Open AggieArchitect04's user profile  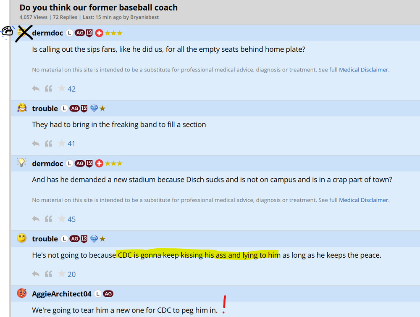61,294
